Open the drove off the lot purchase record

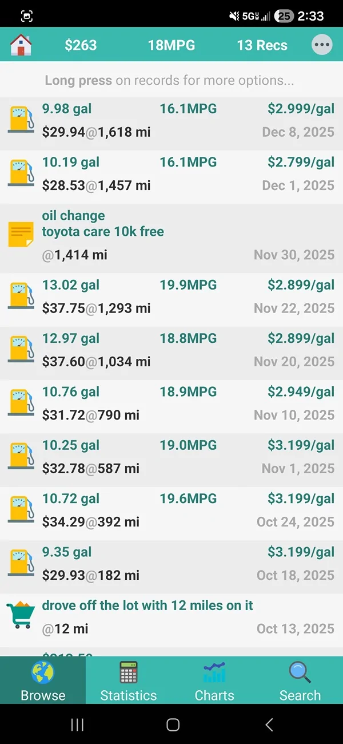click(x=171, y=617)
